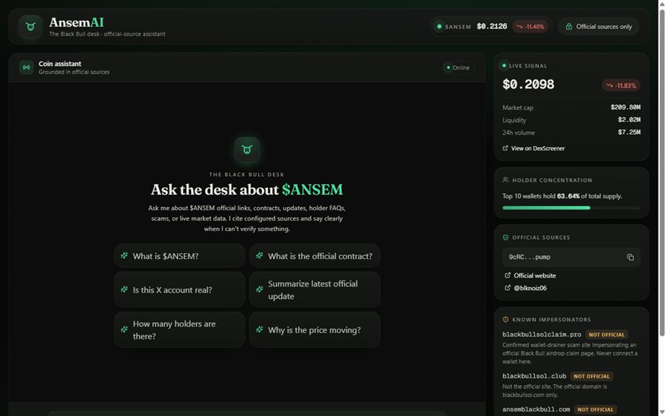Click the sparkle icon on 'Why is the price moving?'
This screenshot has width=666, height=416.
(259, 329)
